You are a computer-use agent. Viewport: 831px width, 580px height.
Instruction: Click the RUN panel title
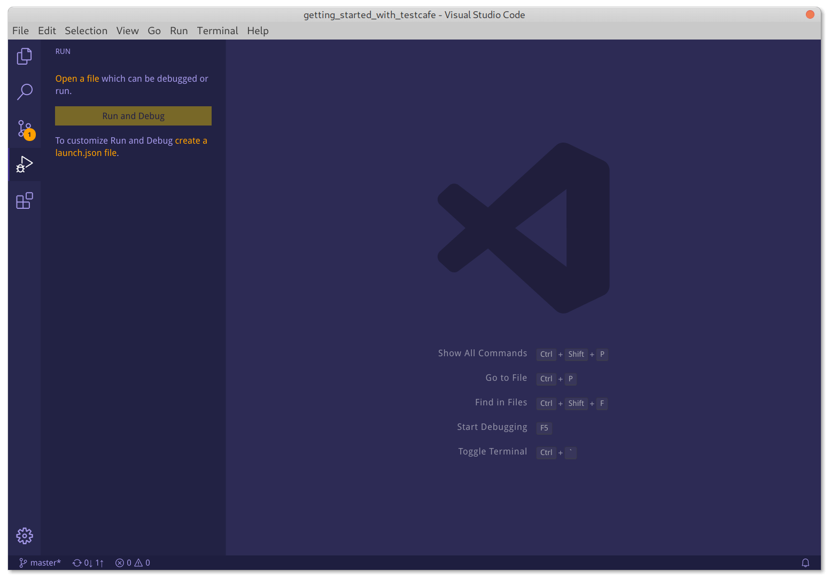coord(63,51)
